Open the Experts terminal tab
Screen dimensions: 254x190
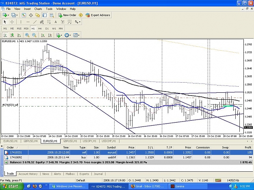click(84, 174)
